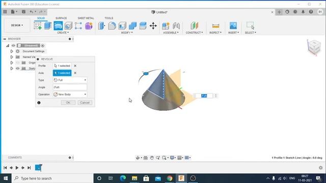Clear the Profile selection with X
The width and height of the screenshot is (326, 183).
click(75, 66)
